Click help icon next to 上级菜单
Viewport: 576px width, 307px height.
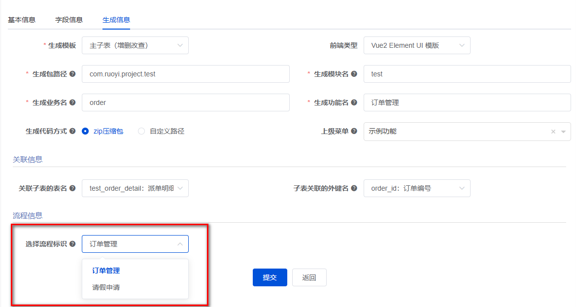coord(354,131)
